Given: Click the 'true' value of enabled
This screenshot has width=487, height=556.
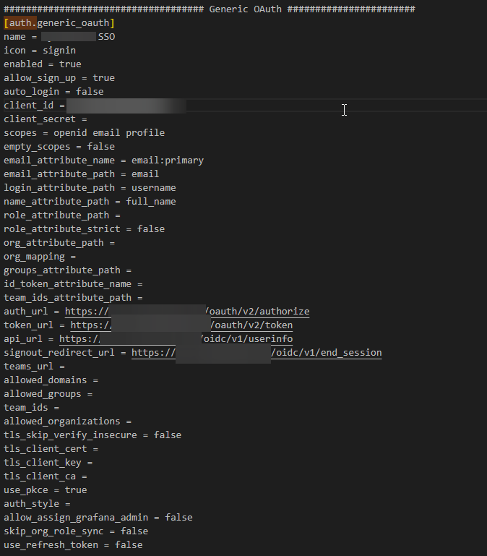Looking at the screenshot, I should [70, 64].
